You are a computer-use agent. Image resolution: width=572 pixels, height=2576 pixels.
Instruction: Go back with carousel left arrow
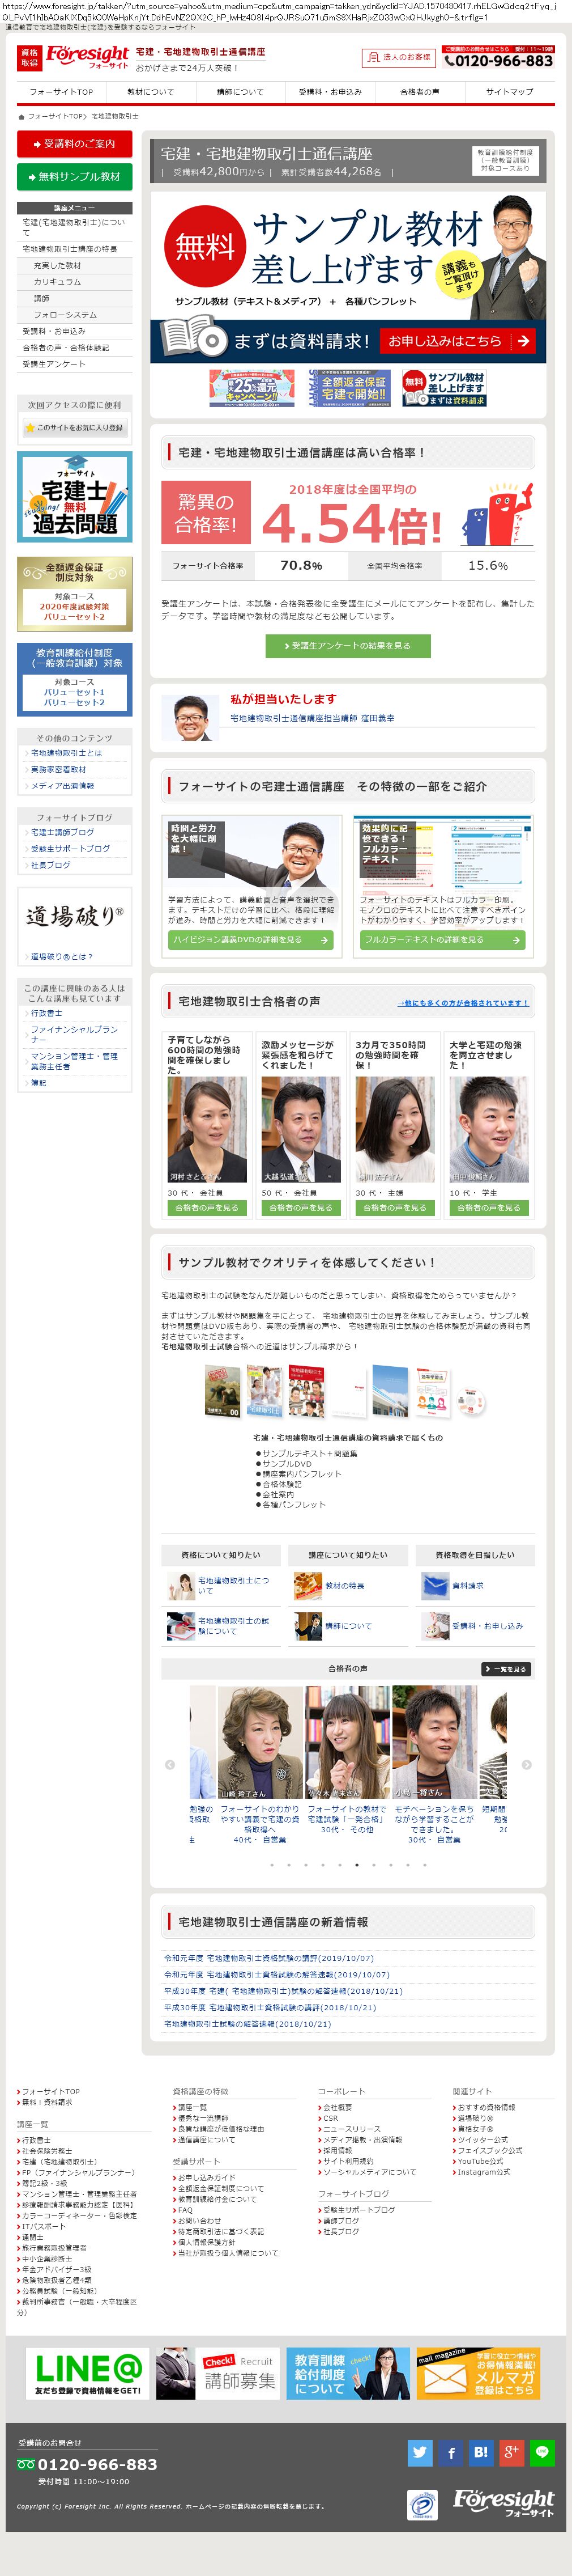coord(170,1765)
